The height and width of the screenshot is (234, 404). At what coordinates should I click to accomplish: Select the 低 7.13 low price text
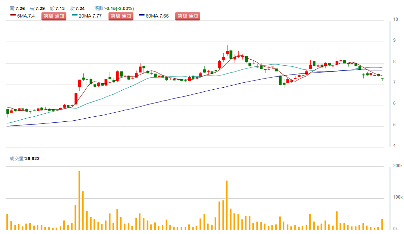(x=57, y=8)
